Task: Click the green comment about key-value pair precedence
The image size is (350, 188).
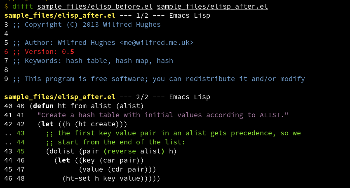Action: click(173, 133)
